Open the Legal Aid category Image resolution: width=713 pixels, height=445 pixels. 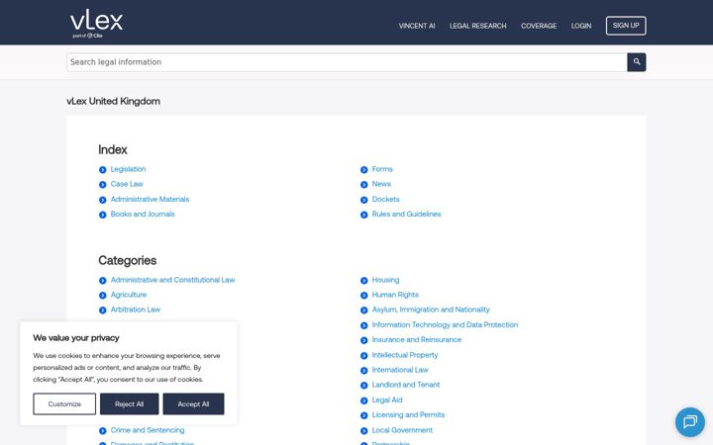(387, 400)
